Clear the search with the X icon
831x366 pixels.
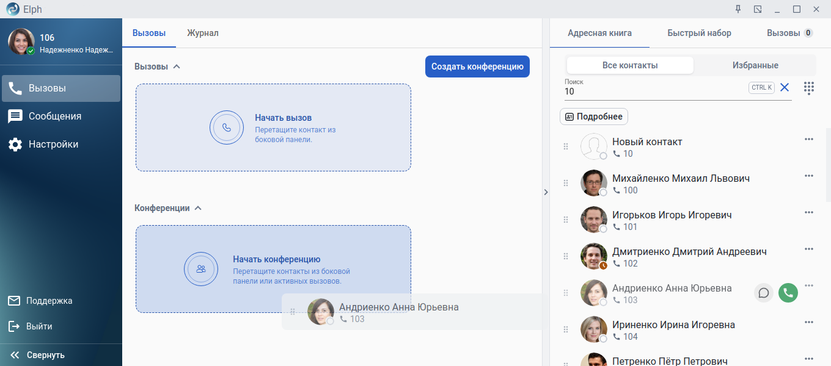point(785,87)
